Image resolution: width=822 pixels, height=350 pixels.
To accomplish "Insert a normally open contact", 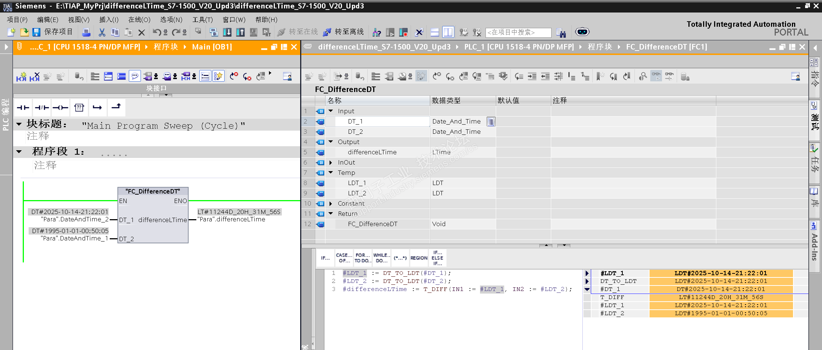I will tap(23, 107).
